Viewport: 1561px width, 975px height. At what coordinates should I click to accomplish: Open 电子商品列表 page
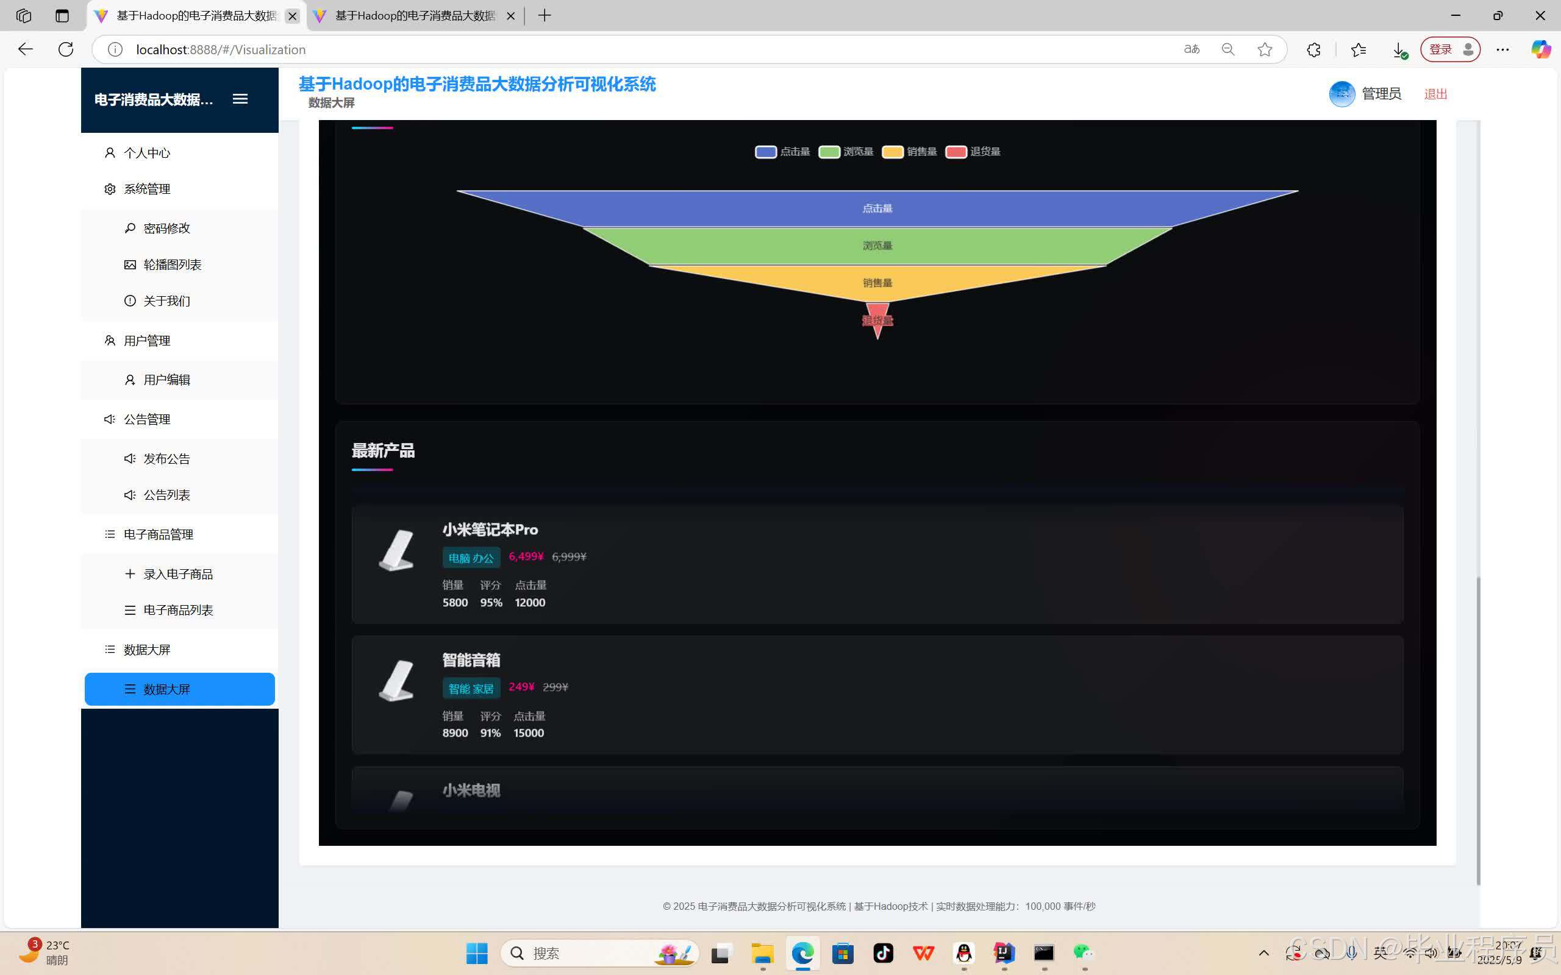tap(179, 610)
